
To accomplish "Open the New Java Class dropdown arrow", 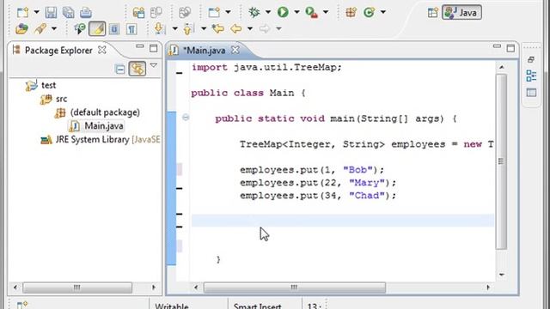I will click(383, 12).
